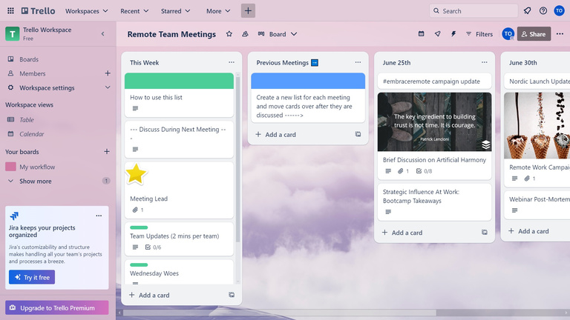Open the help question mark icon
Screen dimensions: 570x320
[543, 11]
